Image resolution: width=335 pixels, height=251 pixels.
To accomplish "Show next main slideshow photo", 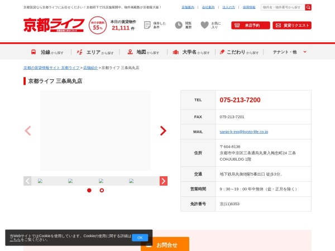I will (x=163, y=131).
